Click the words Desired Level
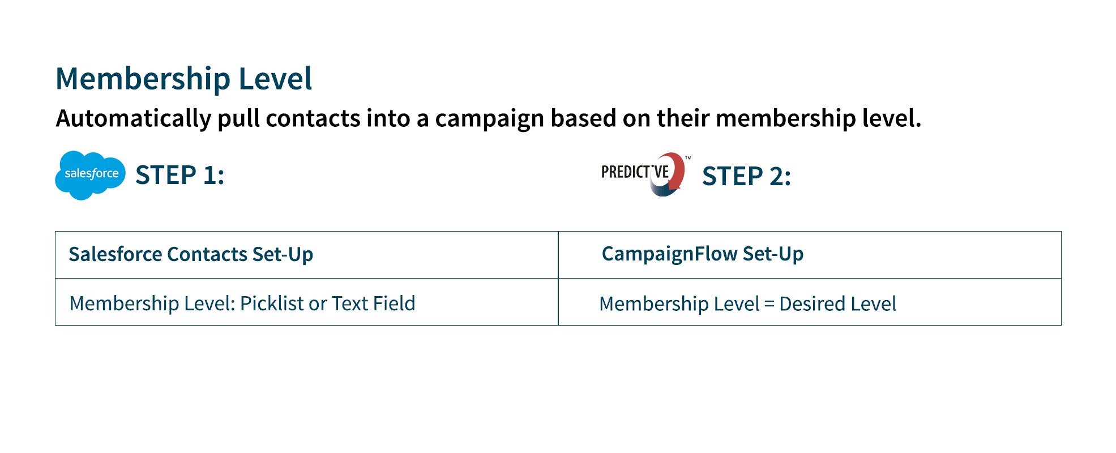The height and width of the screenshot is (453, 1116). [x=837, y=304]
